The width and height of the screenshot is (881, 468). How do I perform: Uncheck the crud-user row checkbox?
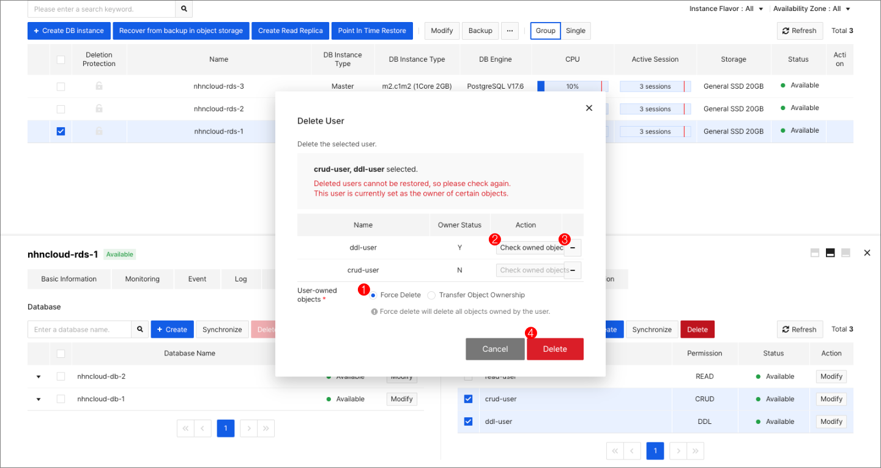tap(468, 398)
